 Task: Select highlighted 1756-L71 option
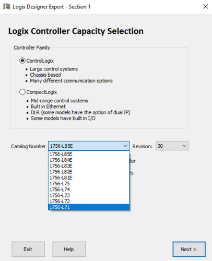89,207
